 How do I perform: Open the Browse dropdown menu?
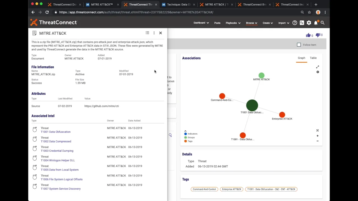pyautogui.click(x=251, y=23)
